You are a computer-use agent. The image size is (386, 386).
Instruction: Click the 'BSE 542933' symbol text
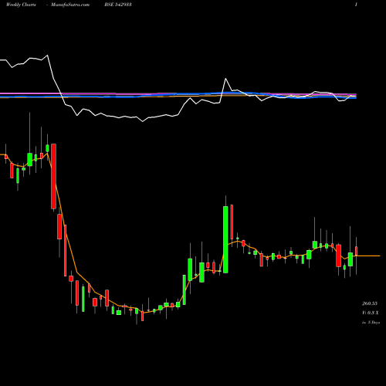(x=118, y=5)
